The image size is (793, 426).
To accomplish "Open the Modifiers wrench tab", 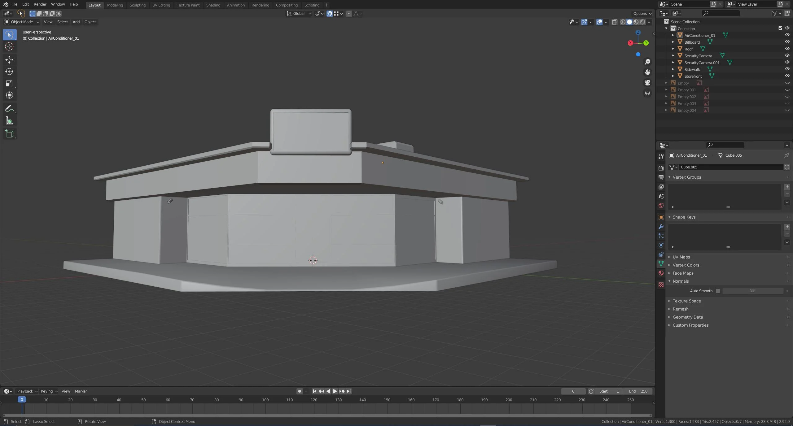I will pos(661,227).
